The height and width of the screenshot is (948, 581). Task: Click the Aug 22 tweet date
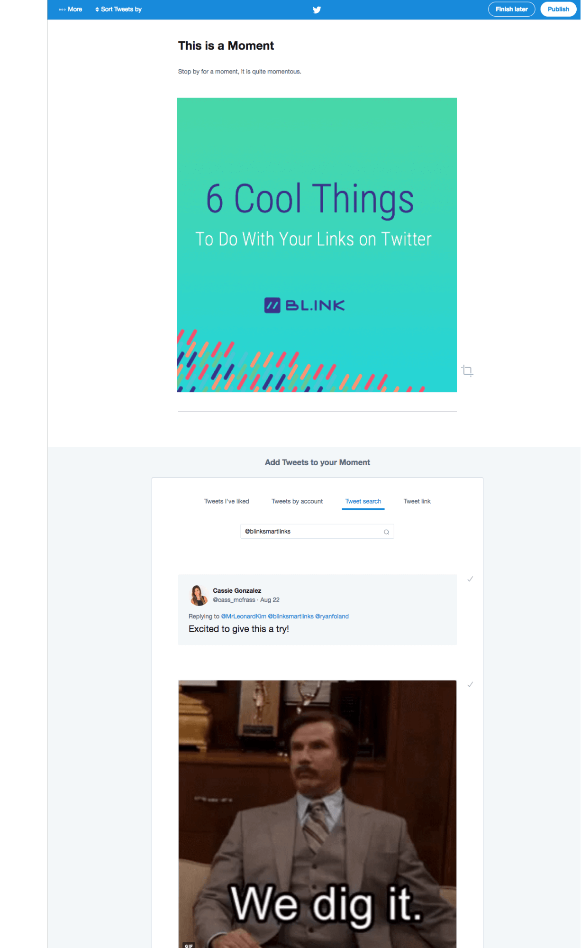(270, 600)
